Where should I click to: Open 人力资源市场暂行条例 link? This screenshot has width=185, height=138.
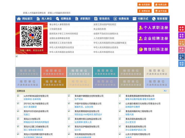click(104, 38)
